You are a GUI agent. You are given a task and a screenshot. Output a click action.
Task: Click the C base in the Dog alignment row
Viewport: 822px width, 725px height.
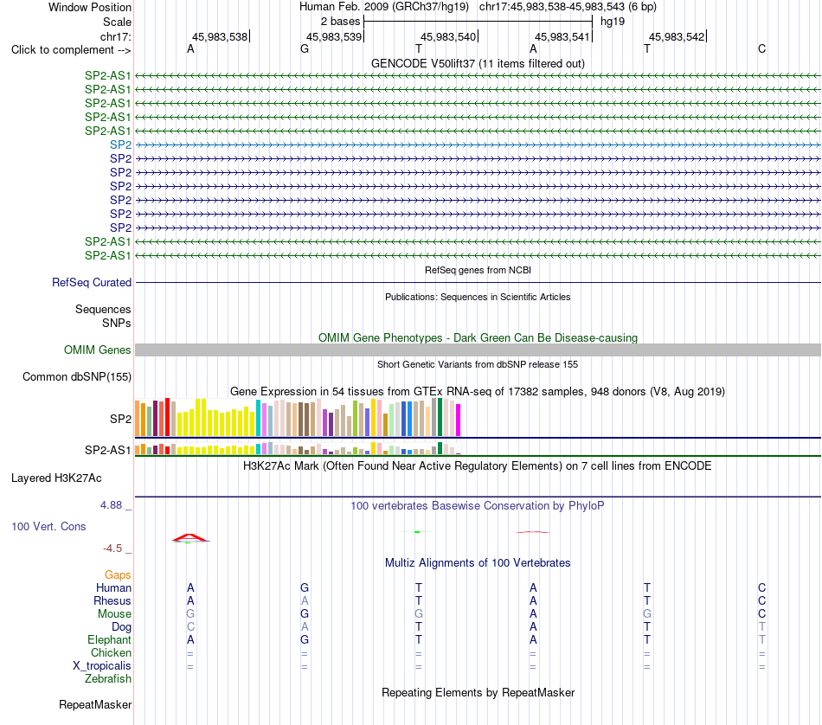(x=190, y=627)
